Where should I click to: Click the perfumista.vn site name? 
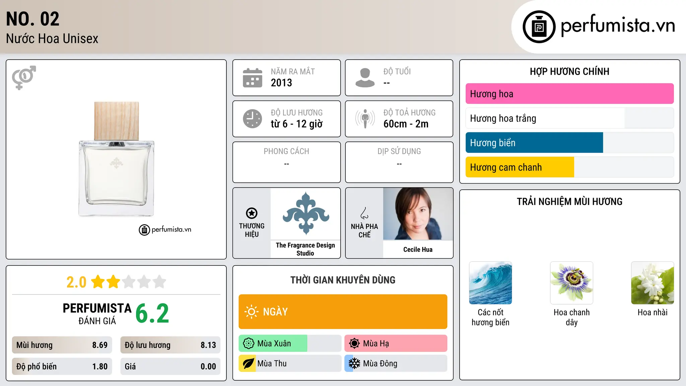618,25
